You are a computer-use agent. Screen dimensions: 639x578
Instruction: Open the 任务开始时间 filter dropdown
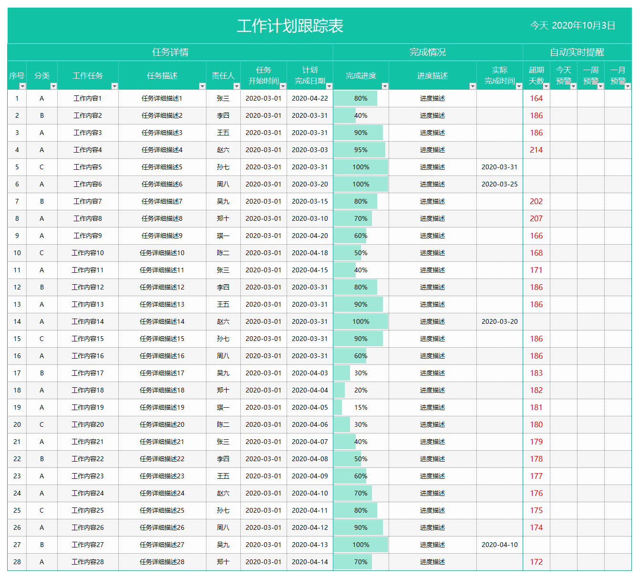click(x=283, y=86)
